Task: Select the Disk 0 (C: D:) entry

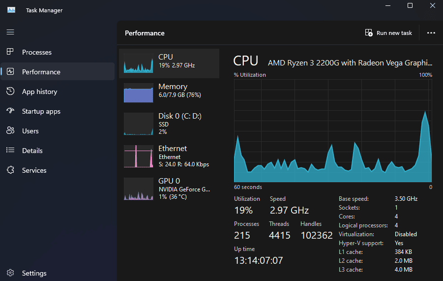Action: click(x=169, y=124)
